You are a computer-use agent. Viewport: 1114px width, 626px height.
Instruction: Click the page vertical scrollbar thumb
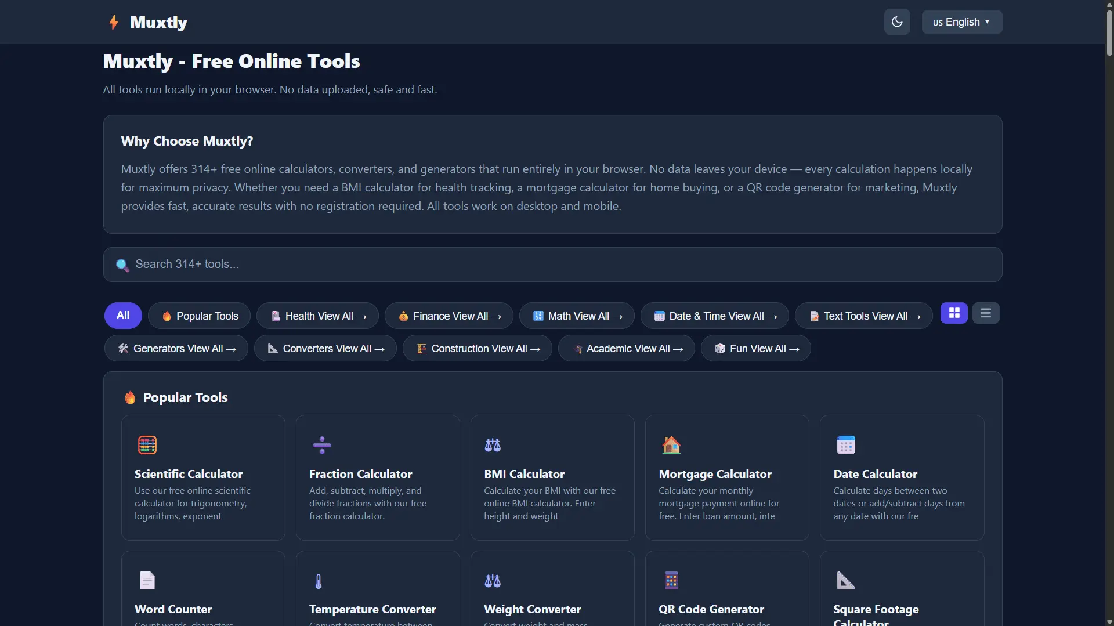click(x=1109, y=32)
